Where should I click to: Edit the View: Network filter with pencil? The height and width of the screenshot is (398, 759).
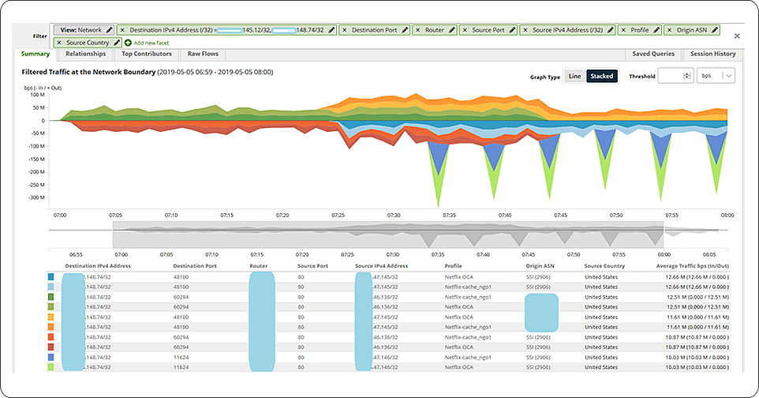click(110, 30)
